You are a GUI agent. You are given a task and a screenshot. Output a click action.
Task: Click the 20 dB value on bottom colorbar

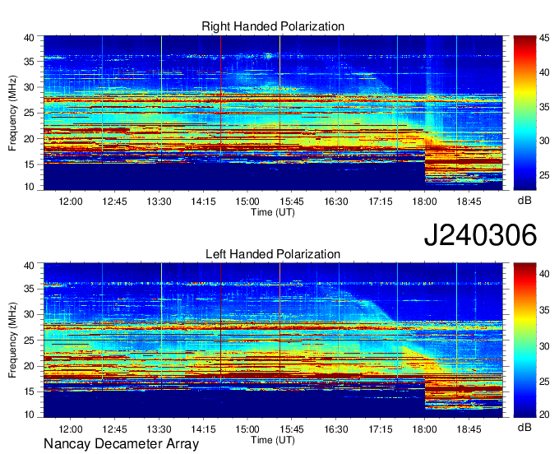pos(544,415)
